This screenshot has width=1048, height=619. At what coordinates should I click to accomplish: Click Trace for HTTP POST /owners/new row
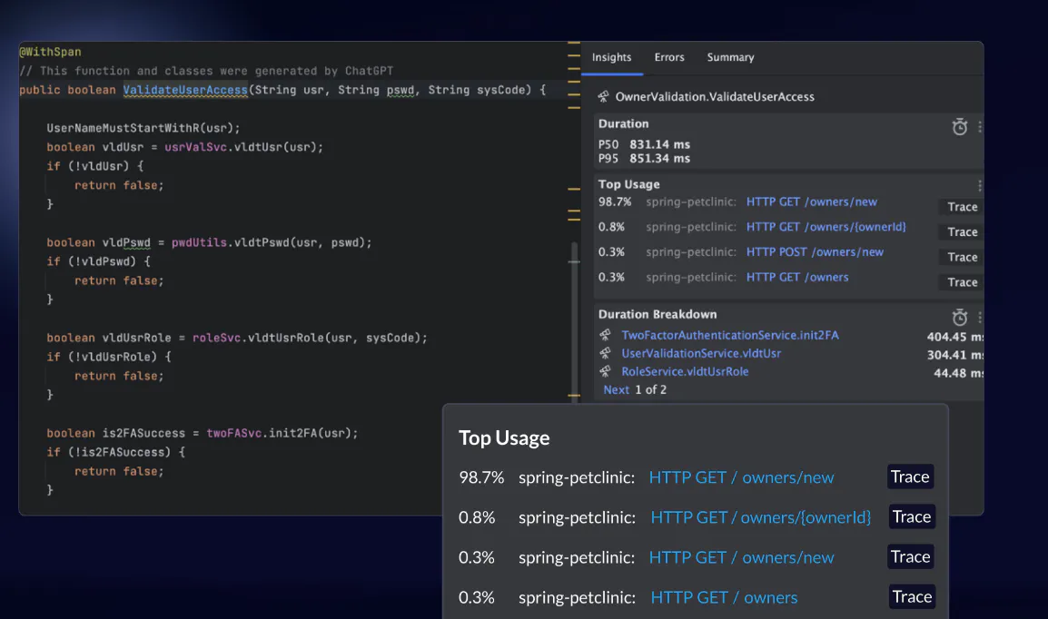pyautogui.click(x=963, y=257)
